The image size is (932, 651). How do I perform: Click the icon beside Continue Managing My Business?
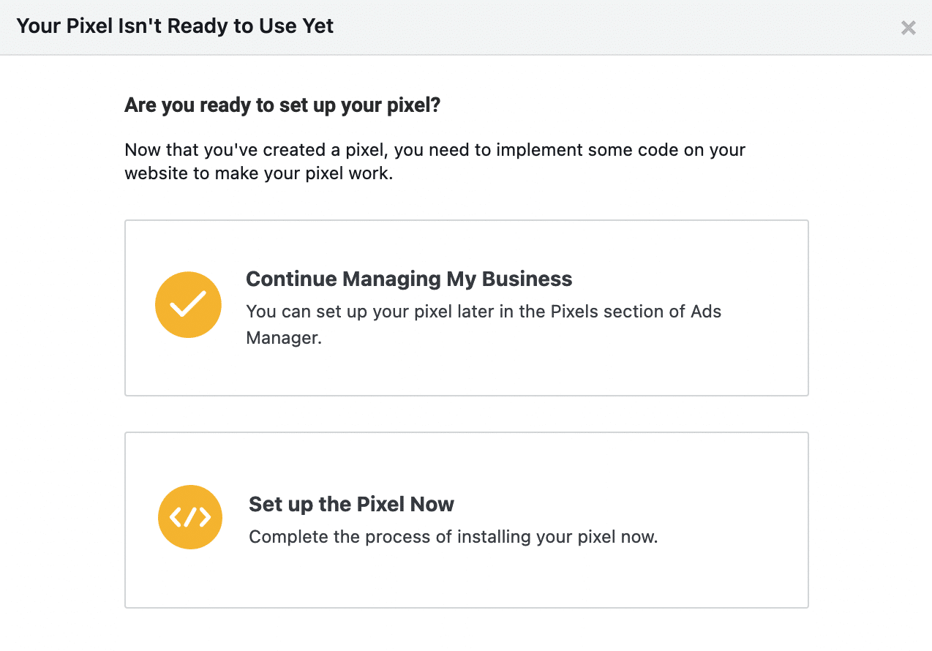[x=188, y=304]
